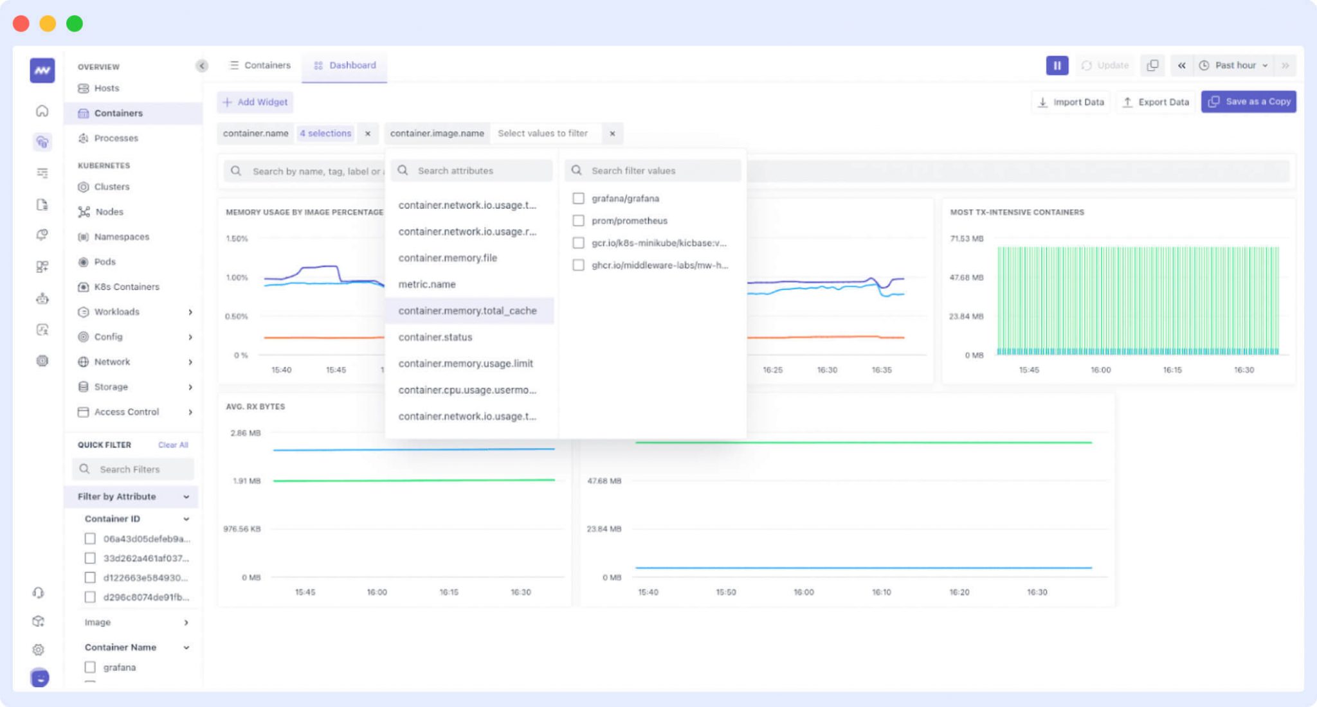
Task: Select Namespaces under Kubernetes
Action: tap(121, 237)
